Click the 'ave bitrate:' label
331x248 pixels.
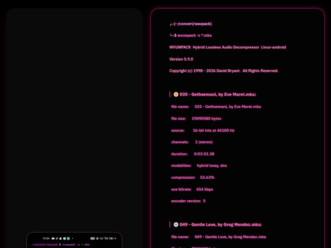point(181,189)
